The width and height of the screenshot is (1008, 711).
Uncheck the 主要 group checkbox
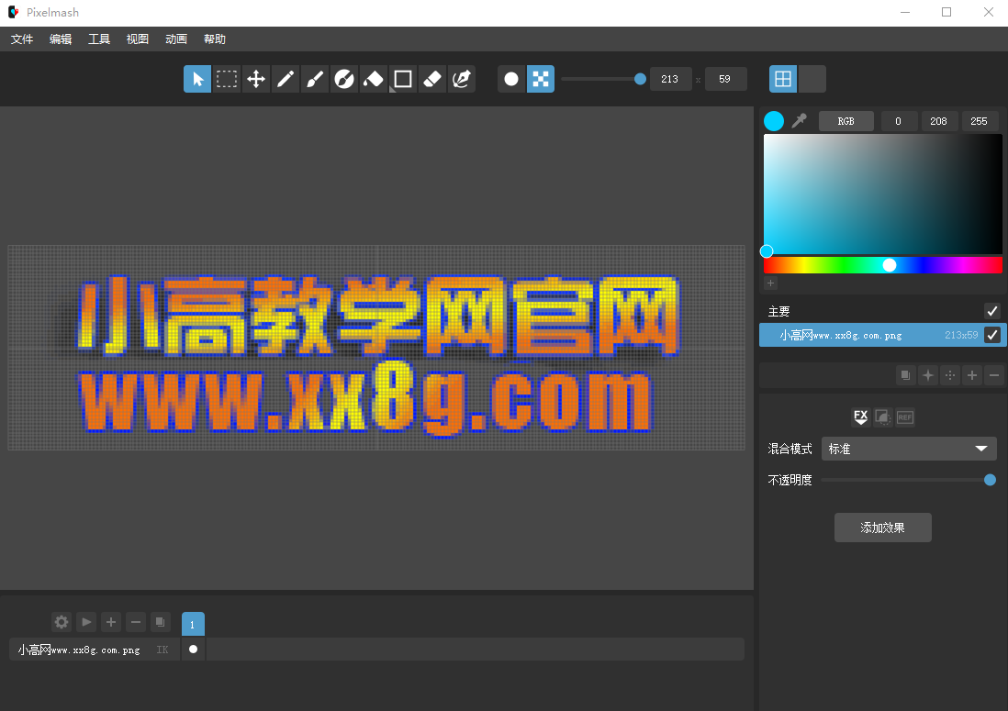992,311
